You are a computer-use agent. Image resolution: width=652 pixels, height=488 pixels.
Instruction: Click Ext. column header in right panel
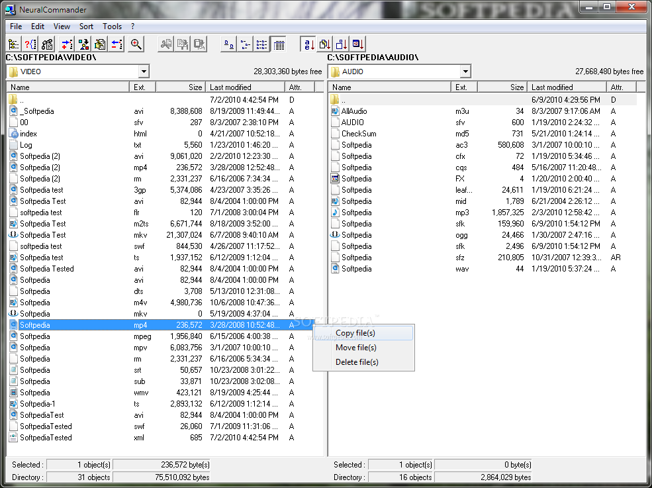pos(465,87)
